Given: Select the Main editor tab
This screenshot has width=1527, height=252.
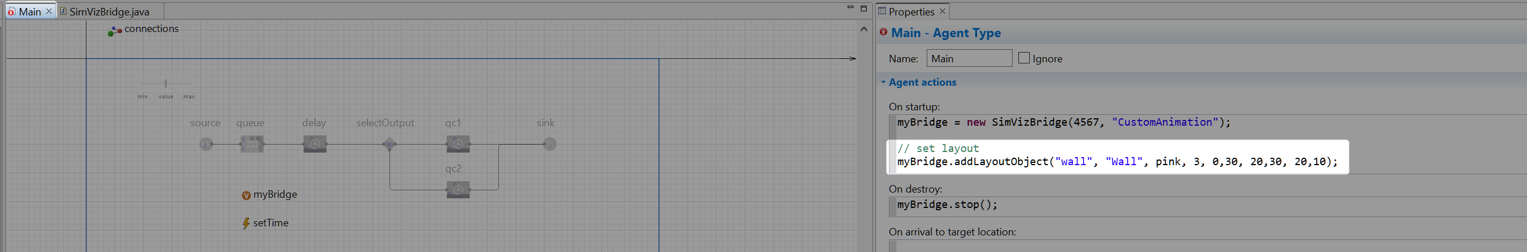Looking at the screenshot, I should [29, 12].
